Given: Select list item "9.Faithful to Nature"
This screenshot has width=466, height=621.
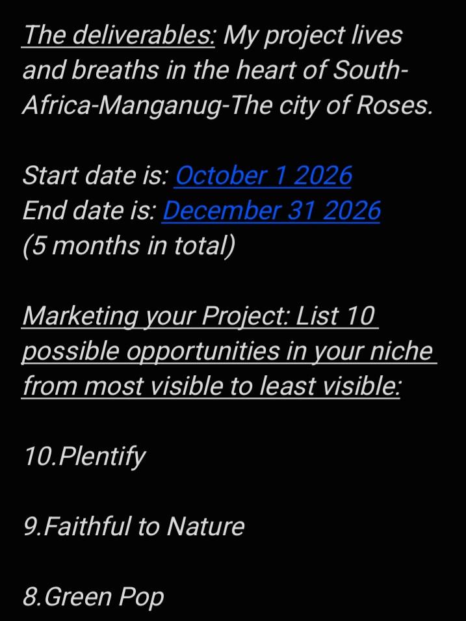Looking at the screenshot, I should pos(134,526).
